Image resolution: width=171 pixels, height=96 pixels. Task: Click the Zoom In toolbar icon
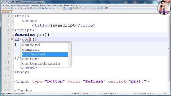click(x=50, y=8)
